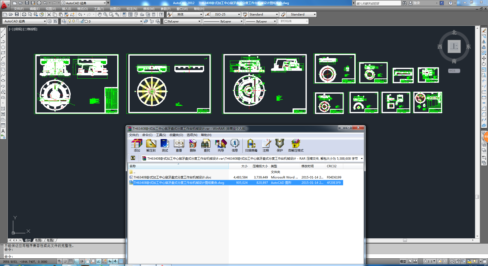This screenshot has width=488, height=266.
Task: Toggle Snap Mode in status bar
Action: [65, 261]
